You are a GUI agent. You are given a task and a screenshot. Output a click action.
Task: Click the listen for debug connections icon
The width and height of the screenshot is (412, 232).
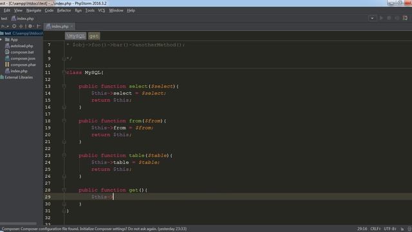click(405, 18)
